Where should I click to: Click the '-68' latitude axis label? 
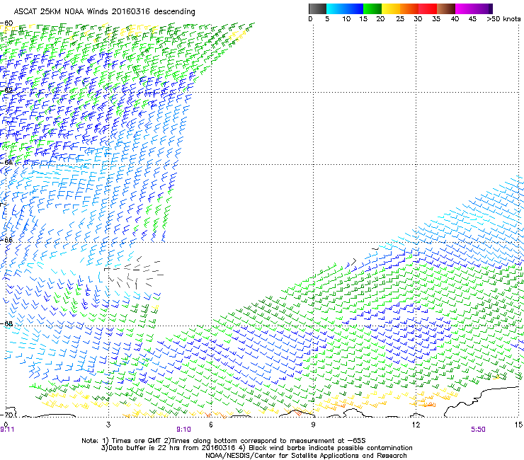(7, 323)
